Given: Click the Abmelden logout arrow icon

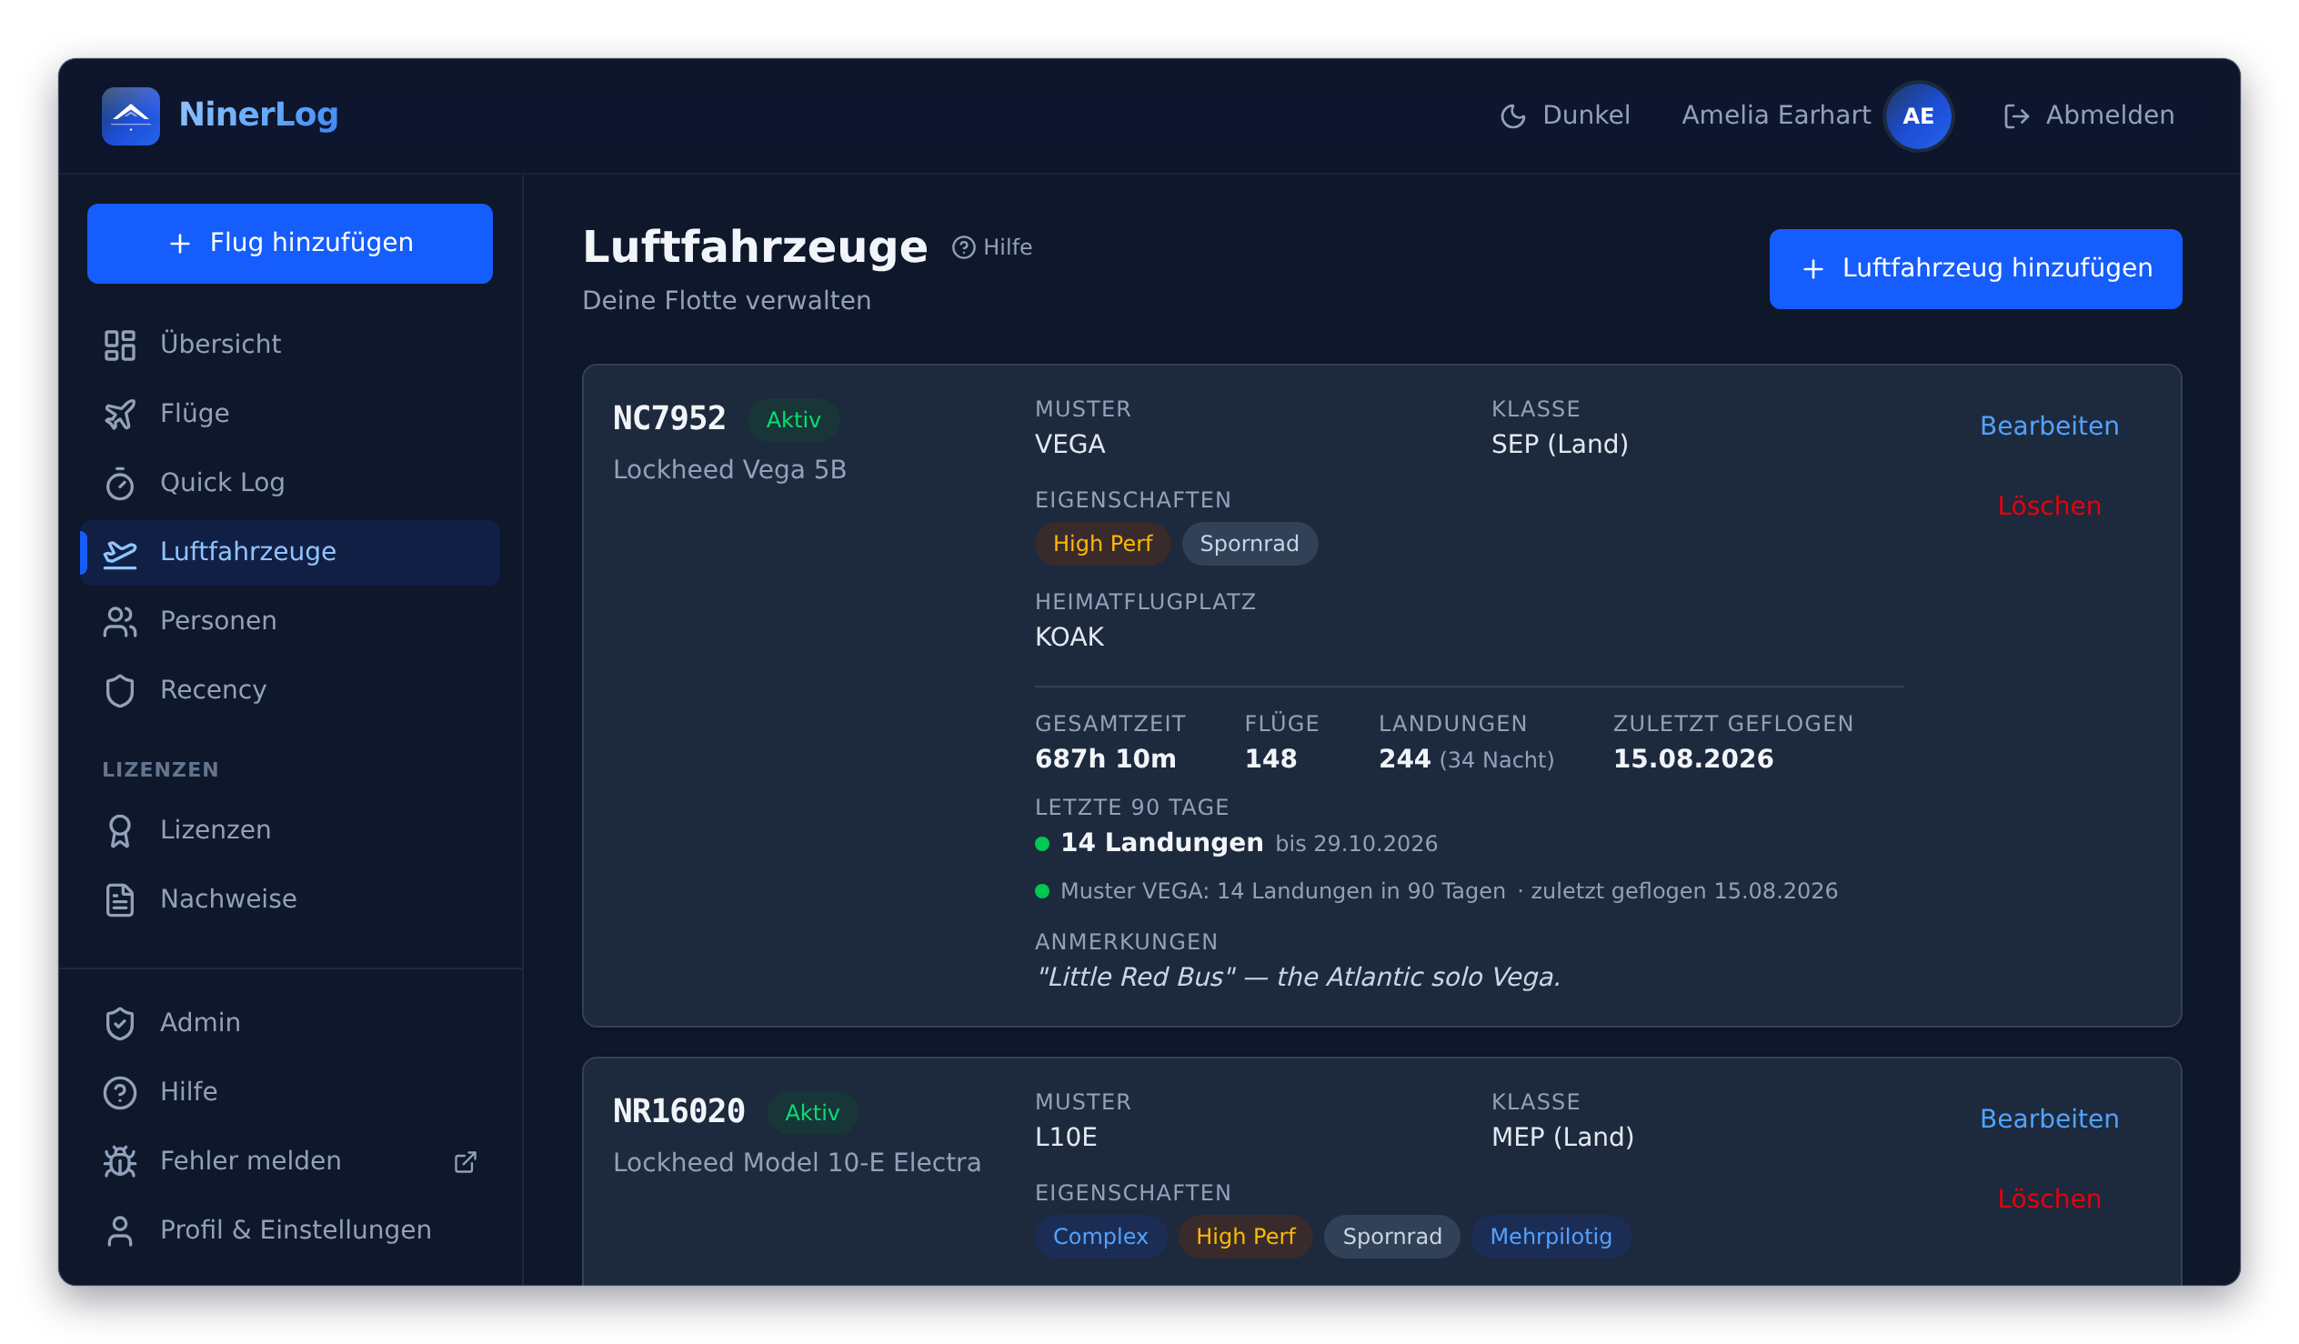Looking at the screenshot, I should pyautogui.click(x=2016, y=115).
